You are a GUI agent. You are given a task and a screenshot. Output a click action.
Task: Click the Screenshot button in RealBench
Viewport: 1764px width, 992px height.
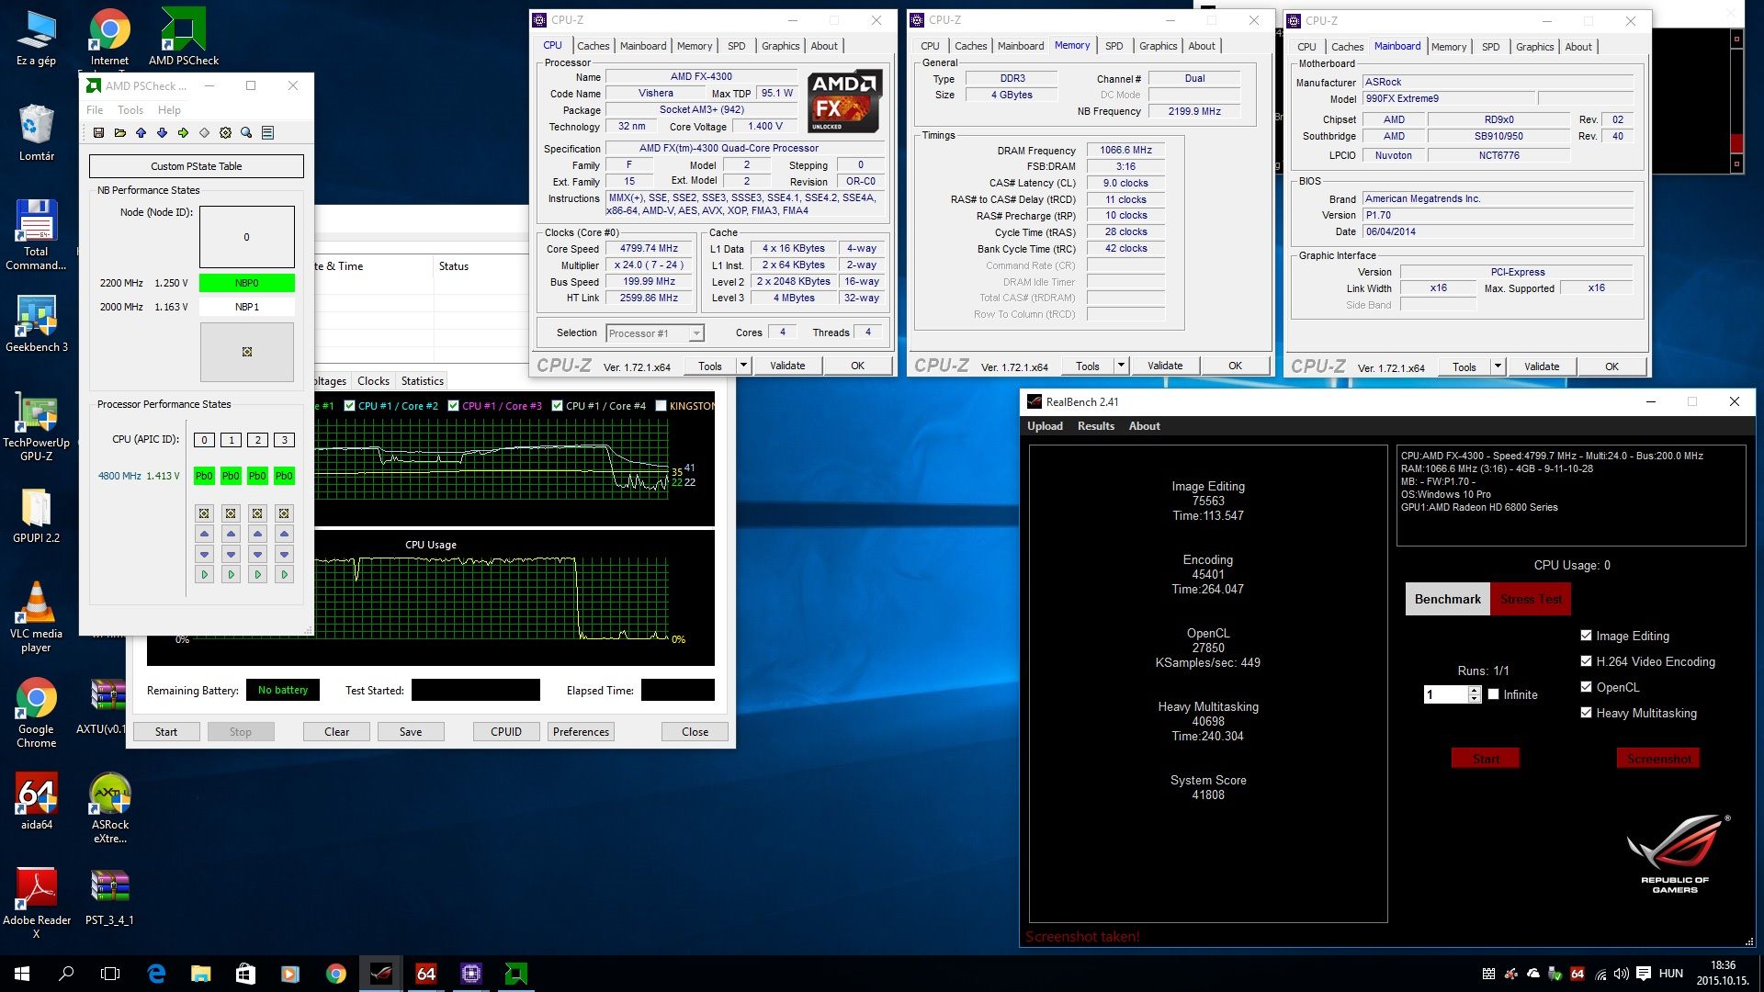(x=1658, y=759)
